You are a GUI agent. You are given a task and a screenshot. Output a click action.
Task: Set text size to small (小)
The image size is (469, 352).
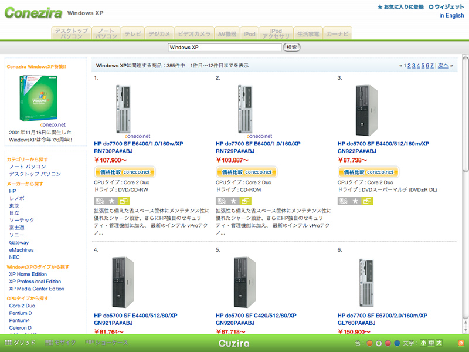tap(423, 343)
